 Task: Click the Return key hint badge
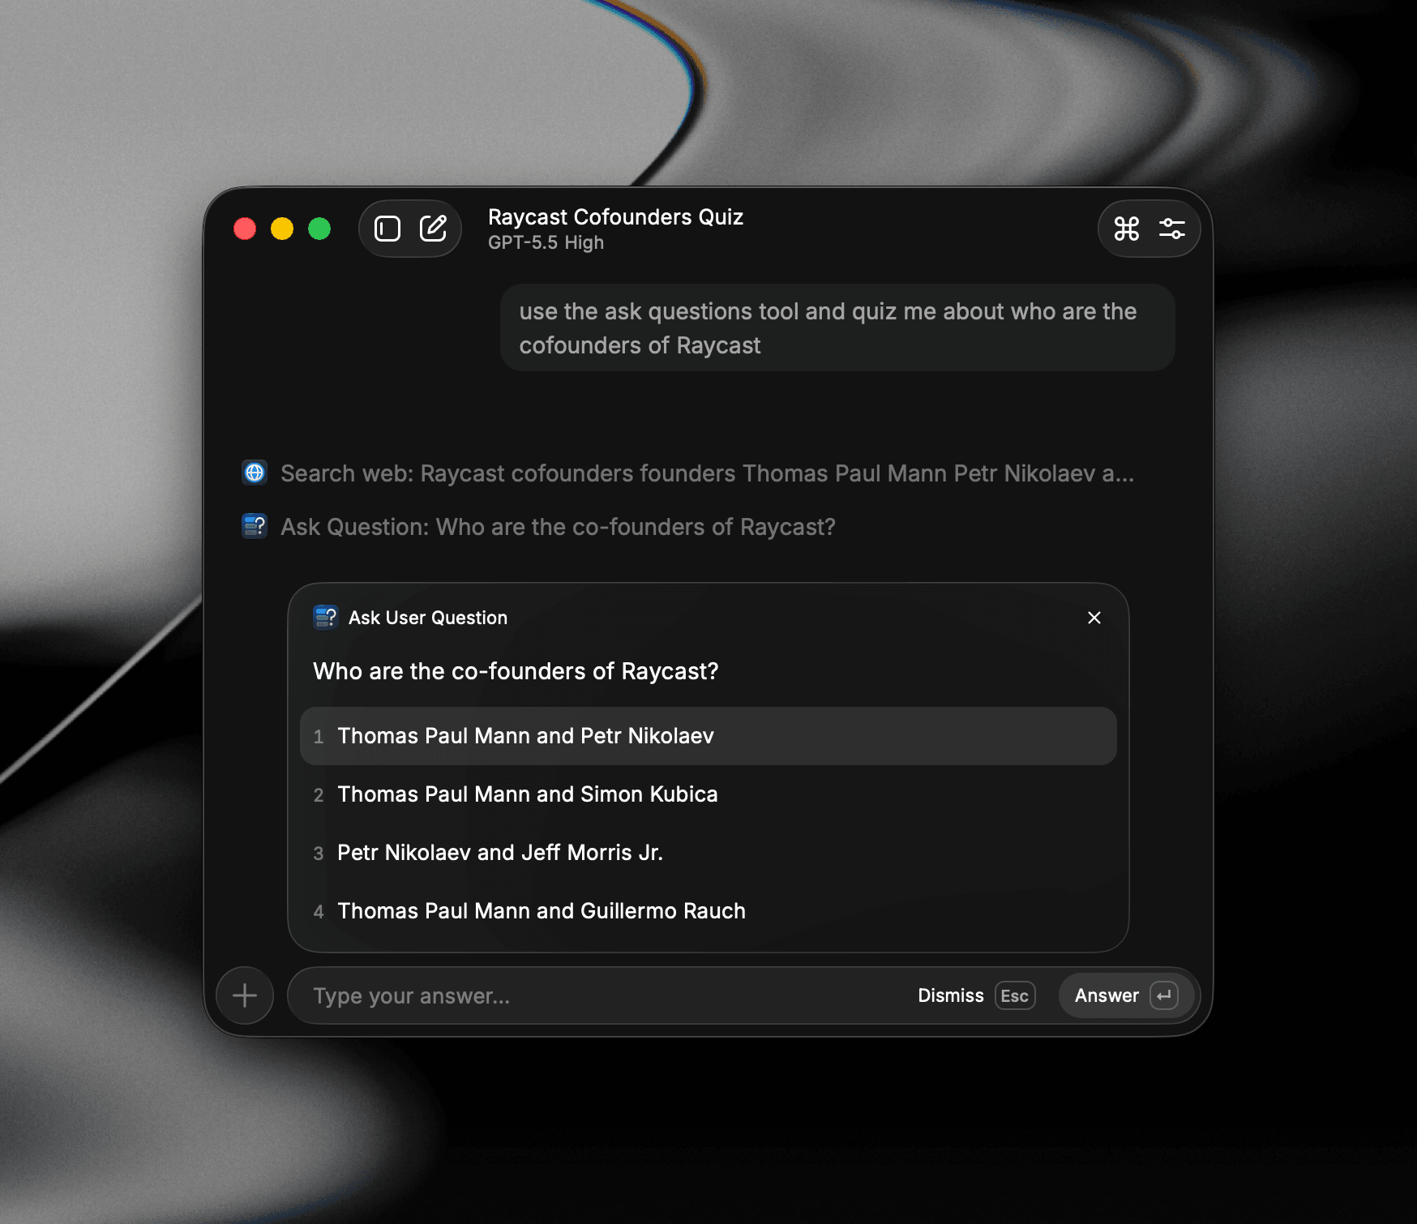point(1164,995)
